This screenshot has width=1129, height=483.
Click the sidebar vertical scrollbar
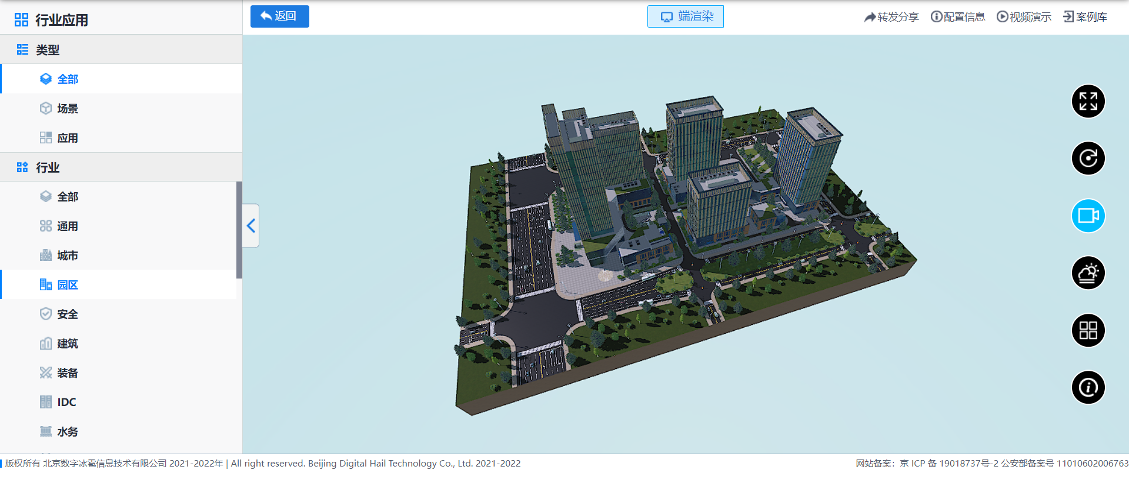(x=239, y=230)
